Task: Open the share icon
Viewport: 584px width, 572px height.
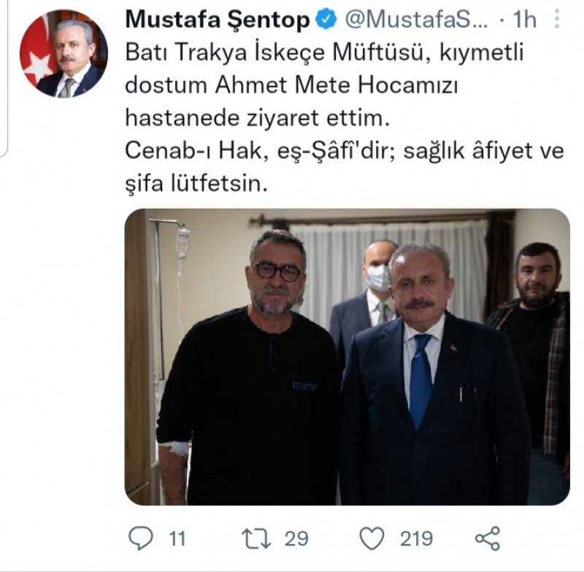Action: click(488, 538)
